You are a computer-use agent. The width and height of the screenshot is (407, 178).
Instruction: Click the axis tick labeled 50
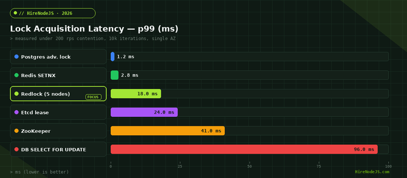click(250, 166)
